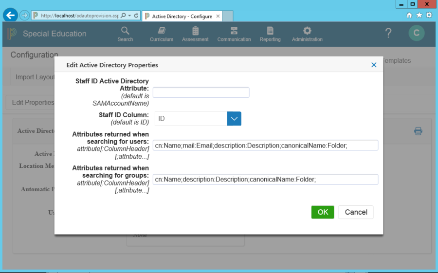The height and width of the screenshot is (273, 438).
Task: Expand the Staff ID Column dropdown
Action: pyautogui.click(x=234, y=118)
